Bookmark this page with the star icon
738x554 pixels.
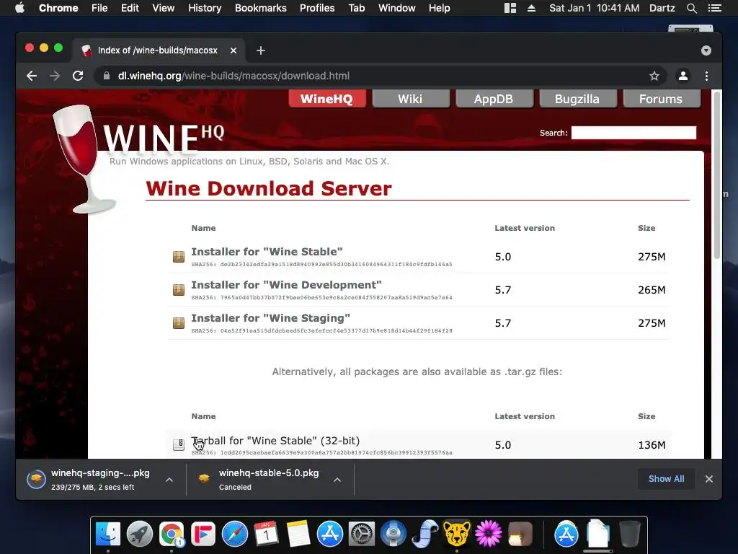click(x=654, y=76)
